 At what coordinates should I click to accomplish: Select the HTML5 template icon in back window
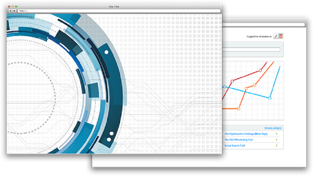(x=281, y=36)
